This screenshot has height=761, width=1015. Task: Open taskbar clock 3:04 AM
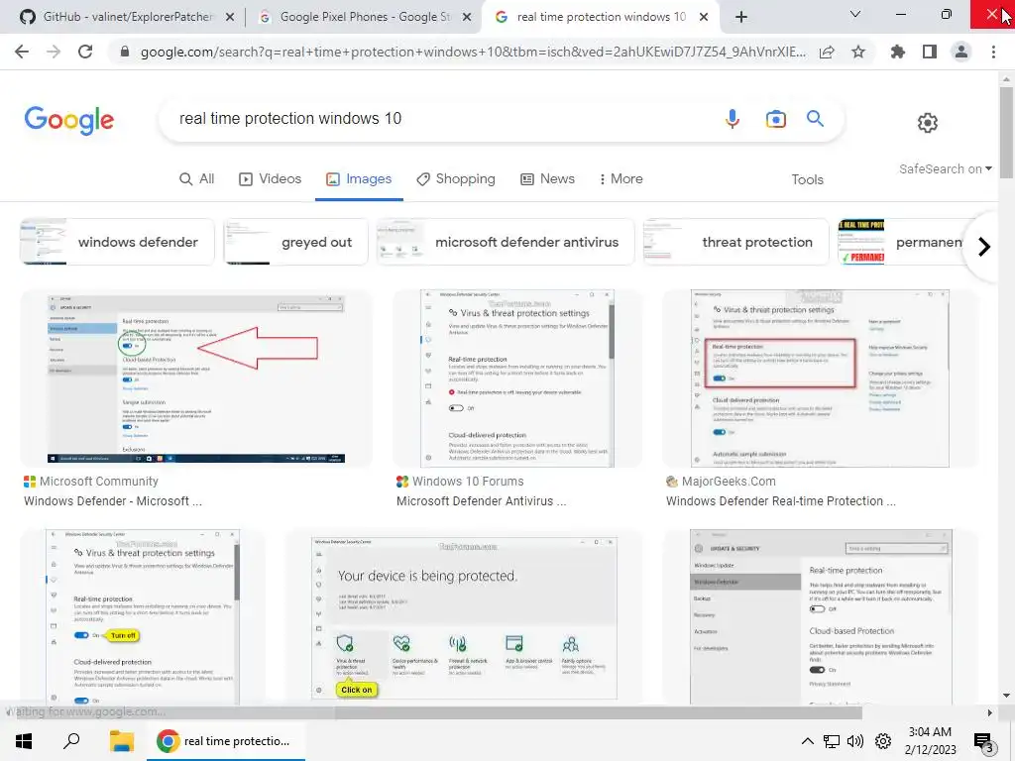930,741
